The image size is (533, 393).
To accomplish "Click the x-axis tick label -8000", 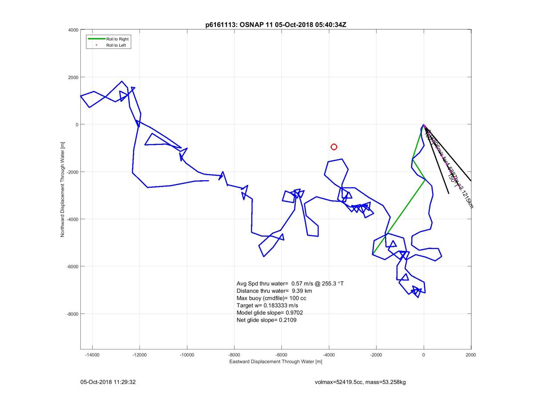I will 235,355.
